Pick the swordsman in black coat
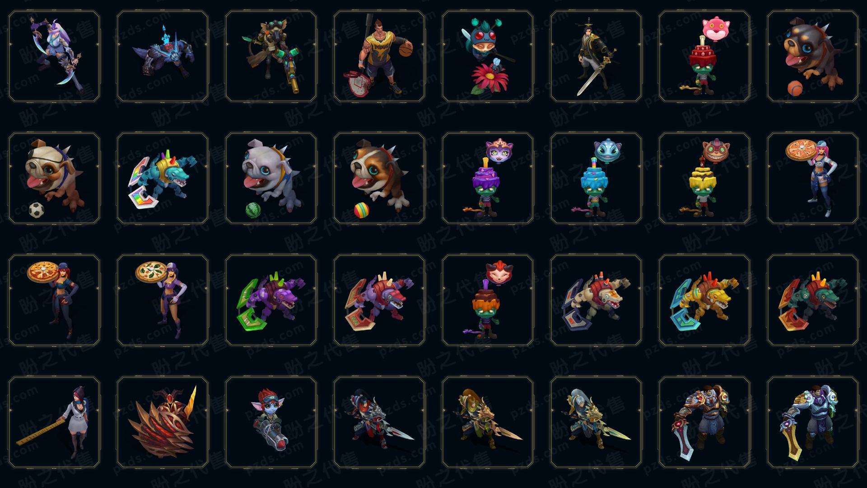This screenshot has width=867, height=488. pyautogui.click(x=596, y=56)
